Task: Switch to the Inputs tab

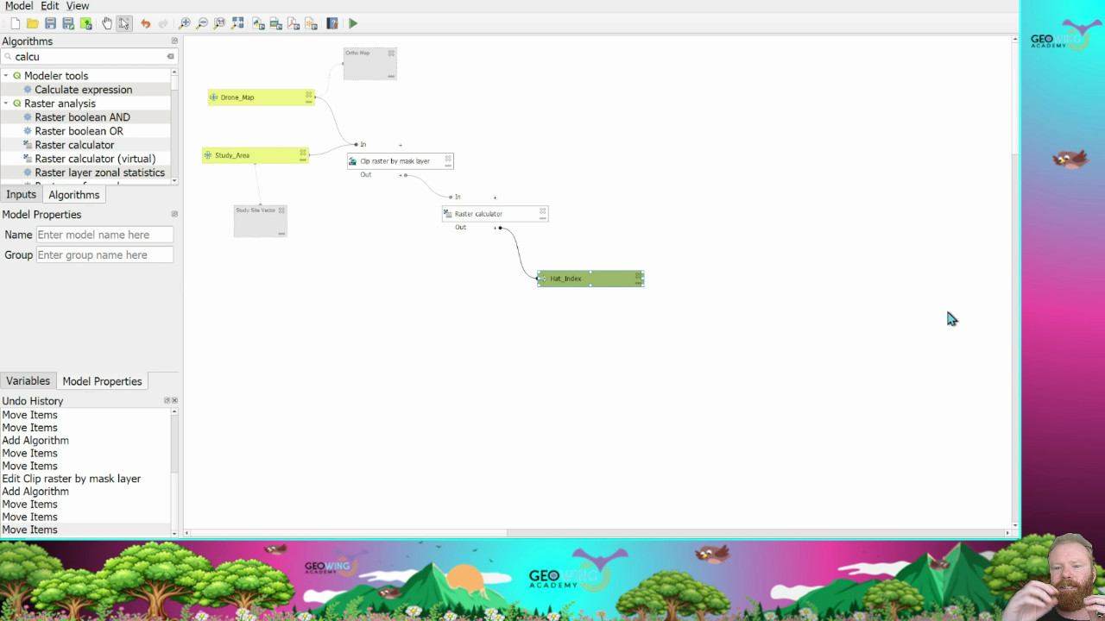Action: [x=21, y=195]
